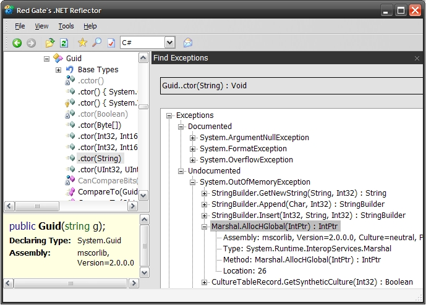
Task: Open the Tools menu
Action: [66, 26]
